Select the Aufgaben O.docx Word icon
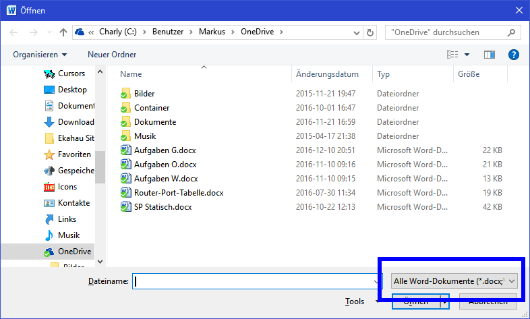Screen dimensions: 530x319 [x=125, y=165]
